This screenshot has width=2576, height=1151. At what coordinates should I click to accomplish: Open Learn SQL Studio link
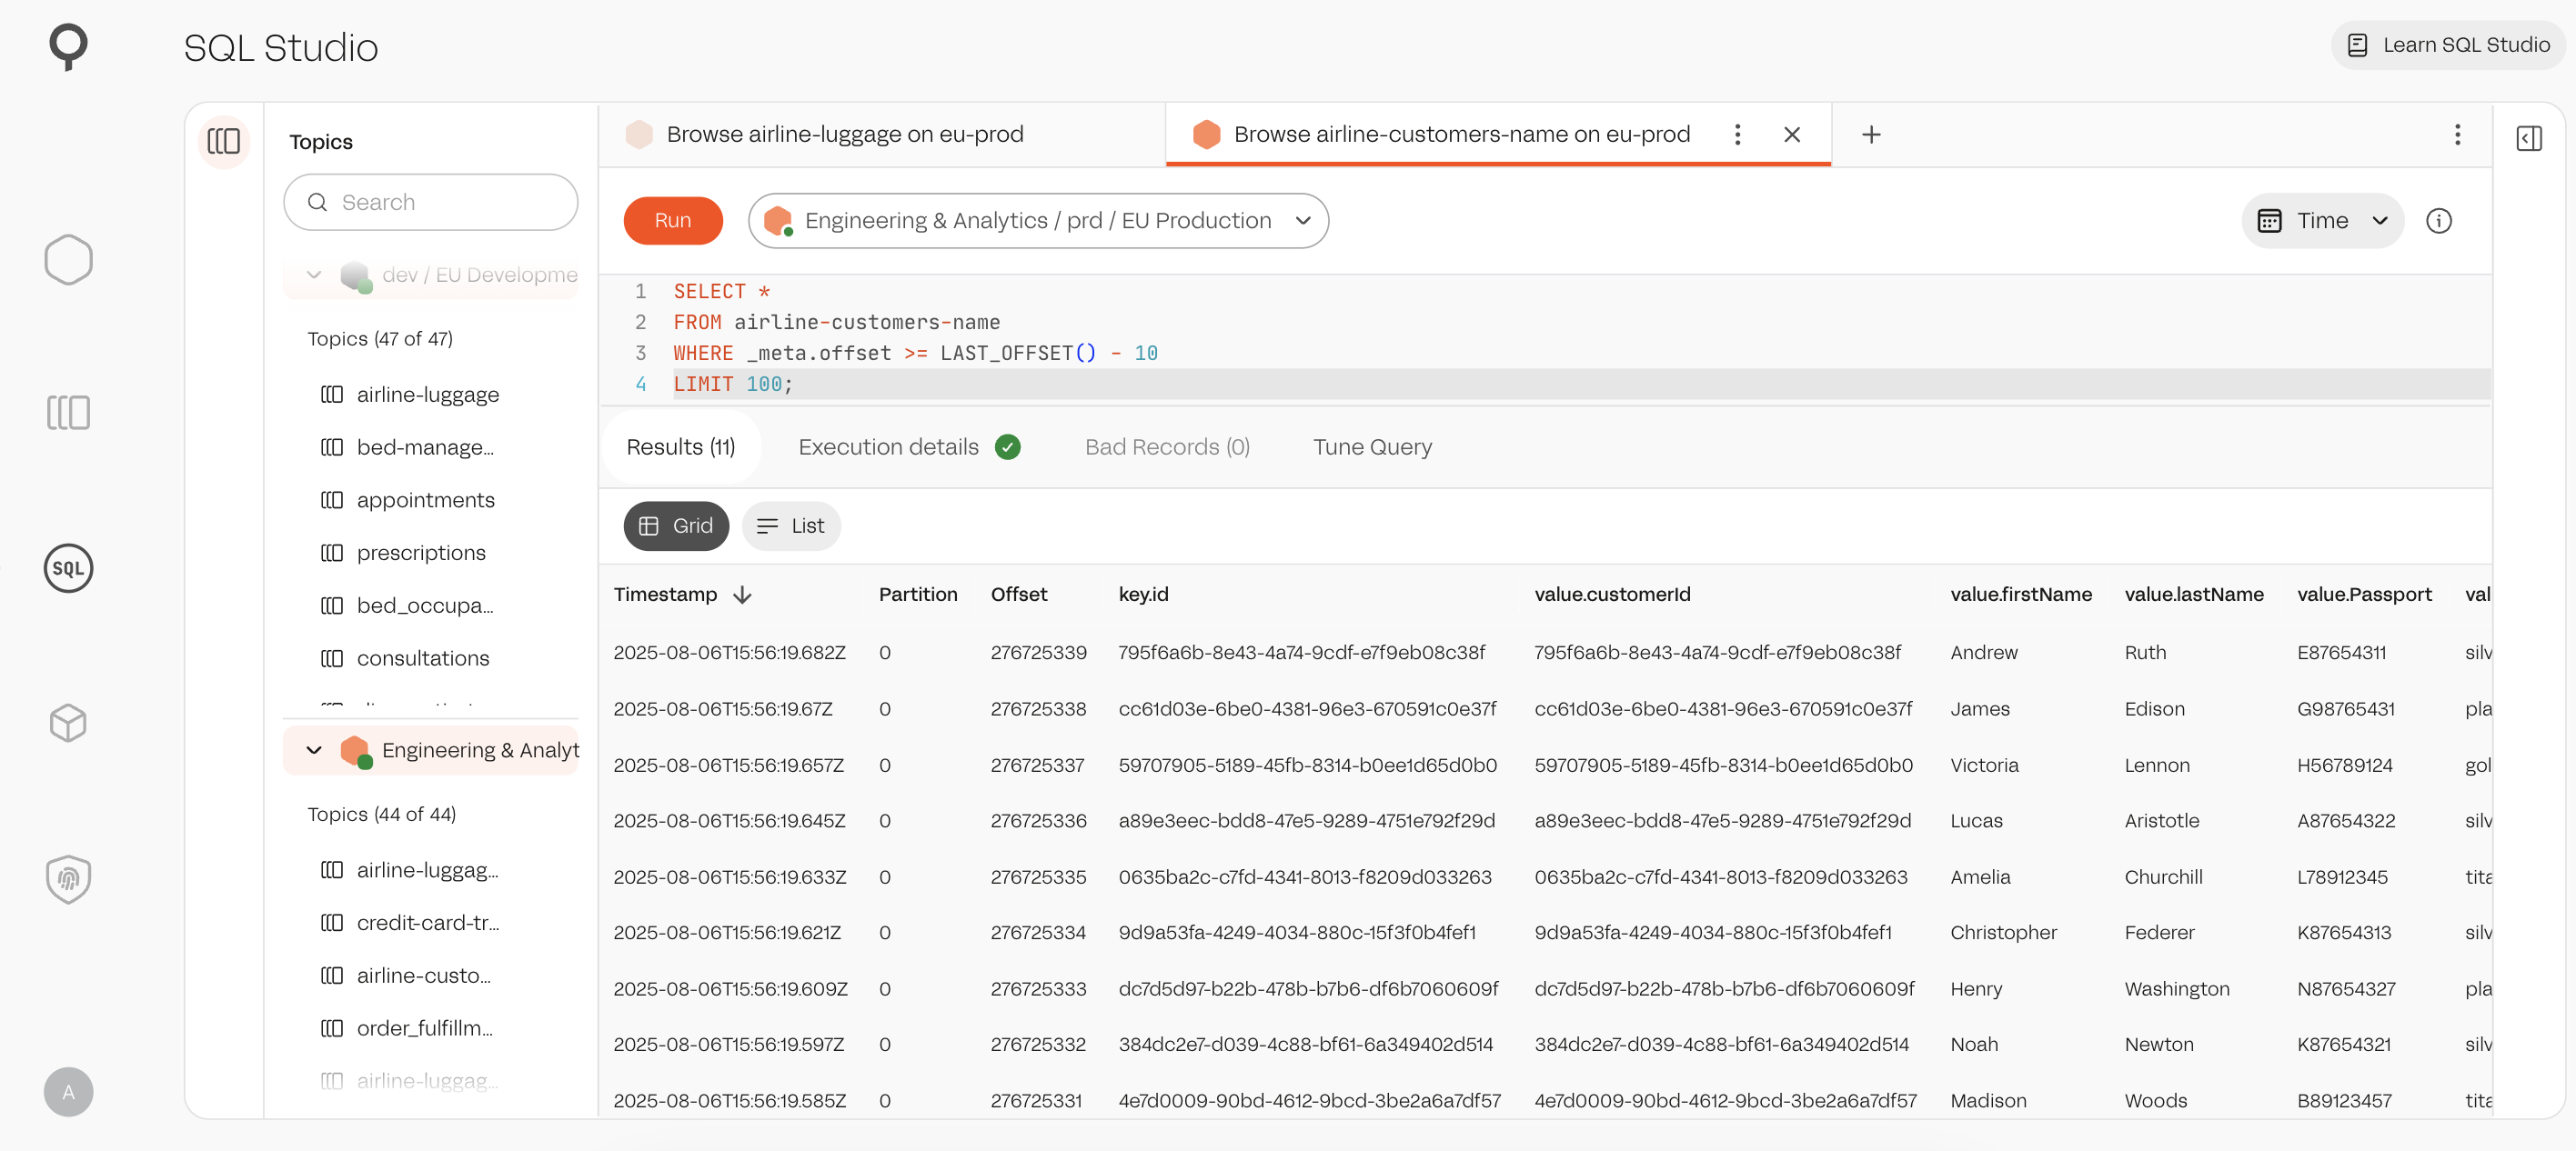[x=2448, y=45]
